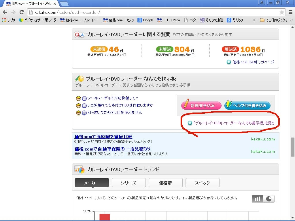Close the 価格.com browser tab

[x=55, y=3]
